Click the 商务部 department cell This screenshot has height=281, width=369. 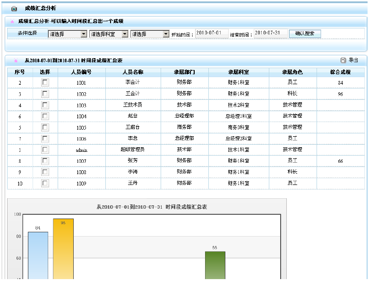184,127
